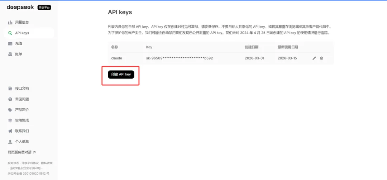387x180 pixels.
Task: Click the API keys magnifier icon
Action: pos(10,33)
